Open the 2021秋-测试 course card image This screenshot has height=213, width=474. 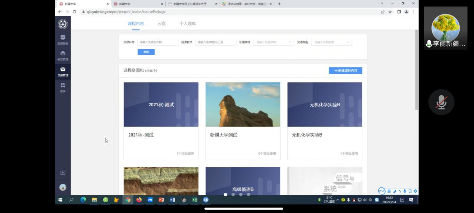[x=161, y=104]
